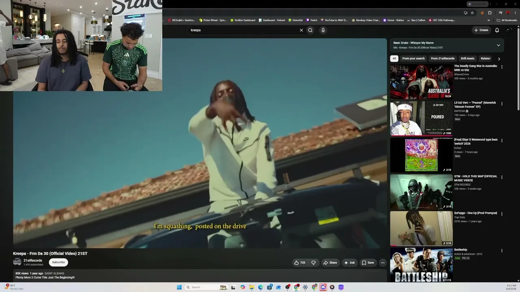Screen dimensions: 520x292
Task: Like the Kreepa video
Action: (300, 263)
